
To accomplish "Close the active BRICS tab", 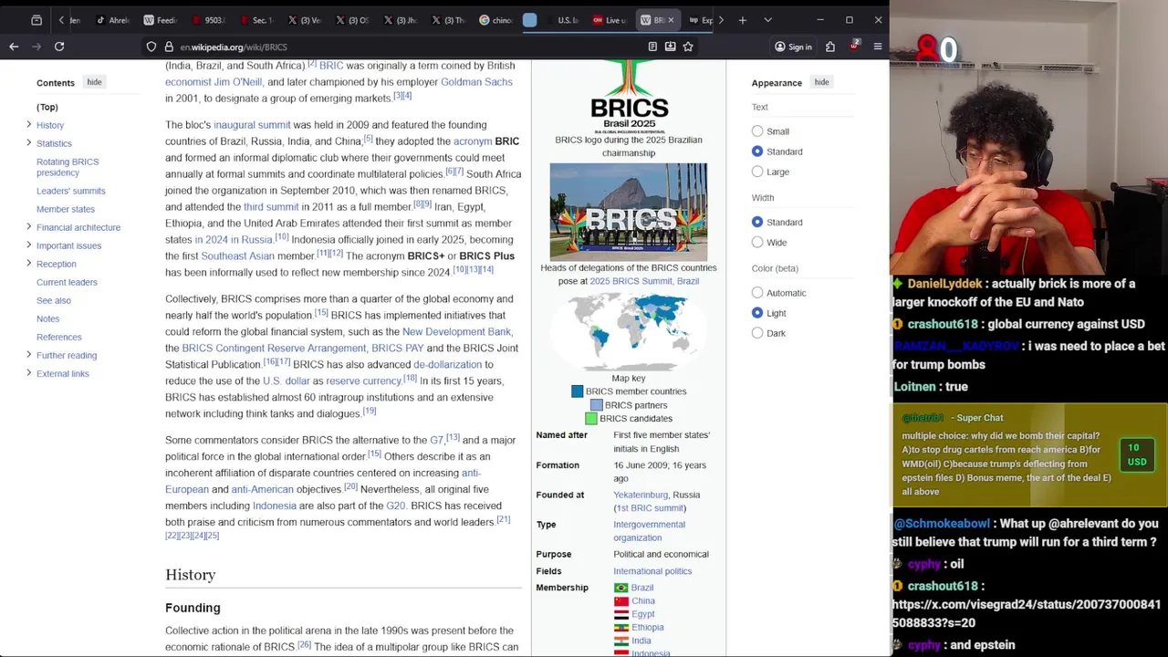I will pyautogui.click(x=671, y=20).
